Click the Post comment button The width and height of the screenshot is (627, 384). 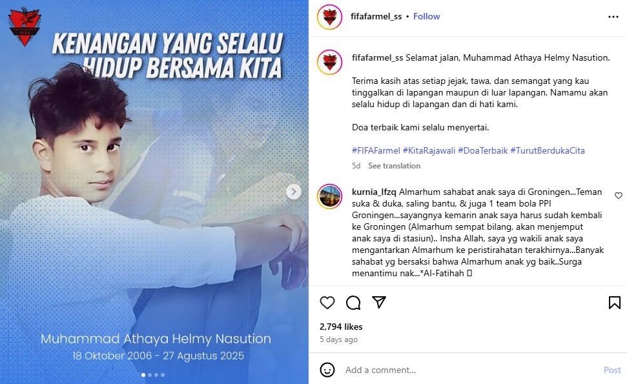[612, 370]
